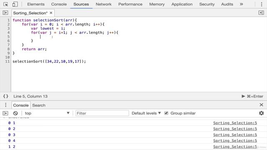The image size is (267, 150).
Task: Click line number 8 in gutter
Action: (x=8, y=49)
